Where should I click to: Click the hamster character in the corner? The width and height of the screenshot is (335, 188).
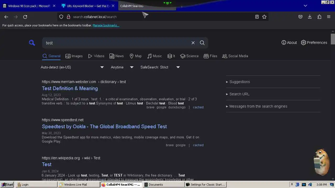click(321, 161)
